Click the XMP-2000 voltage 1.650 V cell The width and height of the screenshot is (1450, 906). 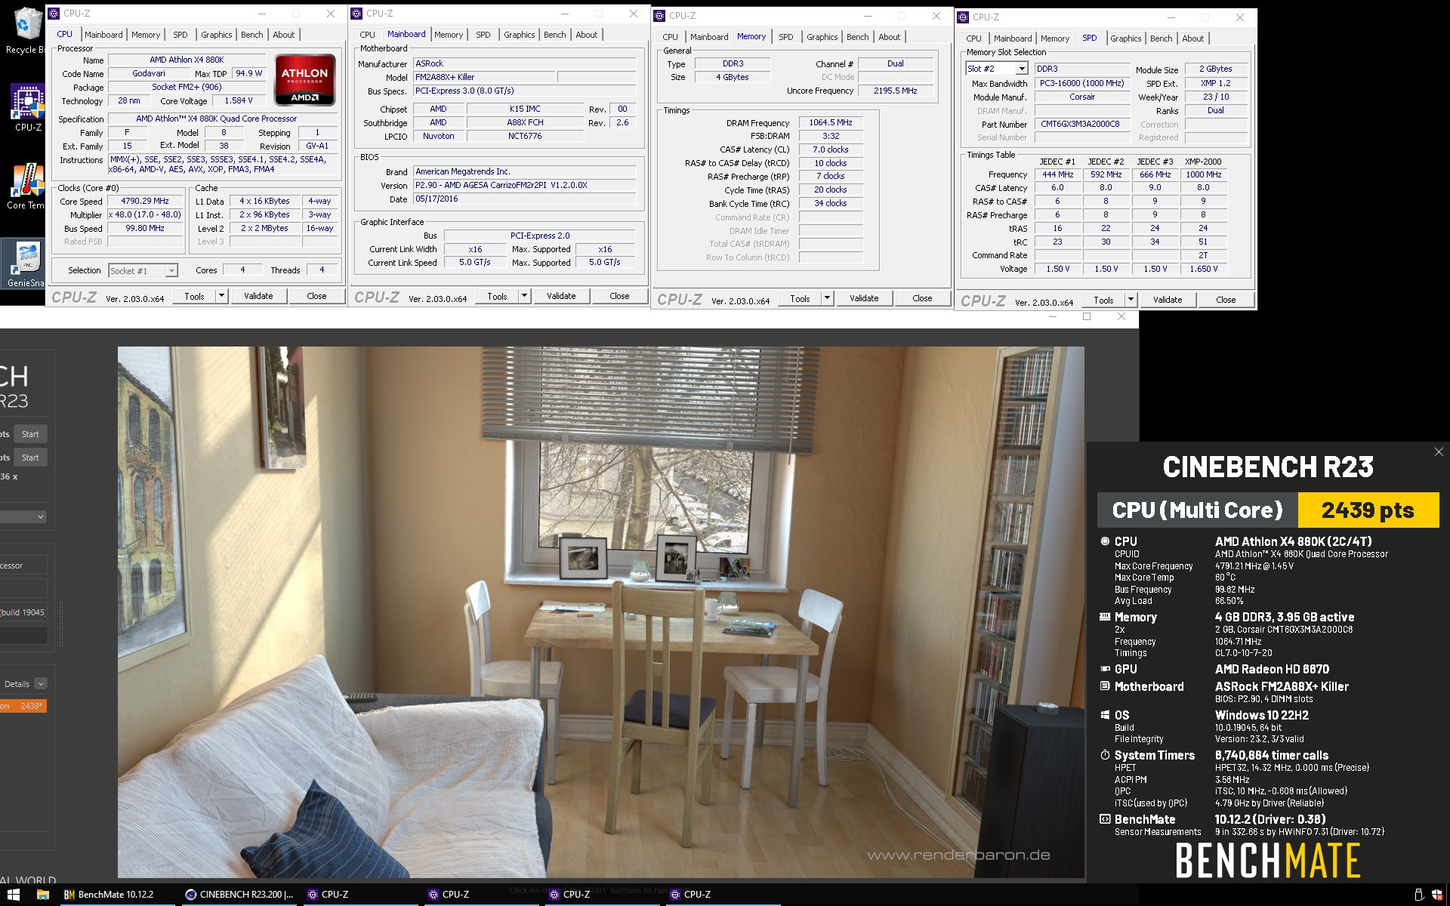pos(1203,269)
